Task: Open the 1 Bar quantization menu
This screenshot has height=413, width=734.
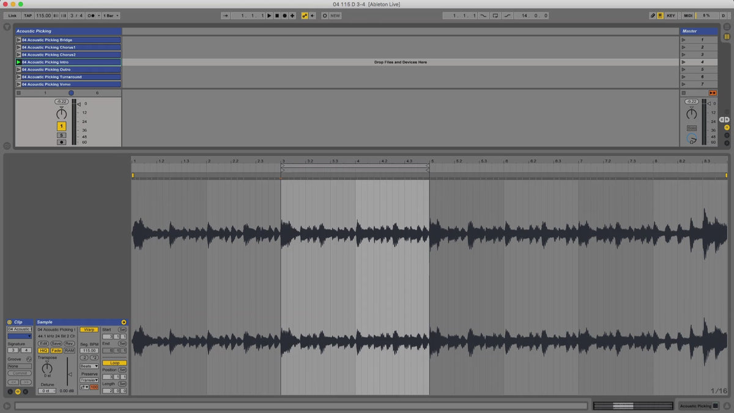Action: (x=111, y=15)
